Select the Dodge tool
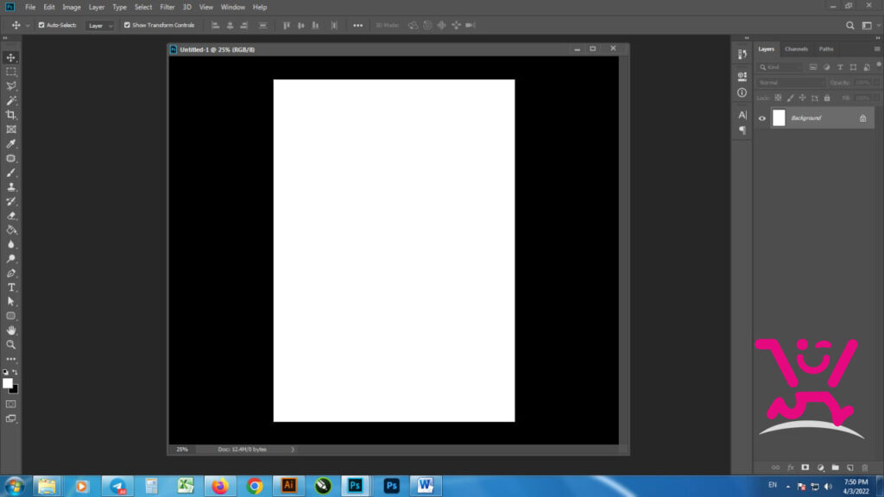This screenshot has width=884, height=497. [10, 259]
